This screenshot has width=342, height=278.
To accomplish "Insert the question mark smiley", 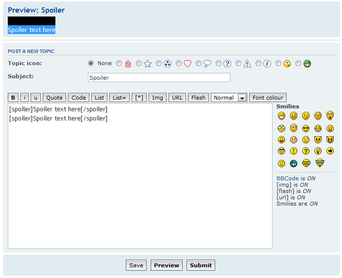I will pos(306,151).
